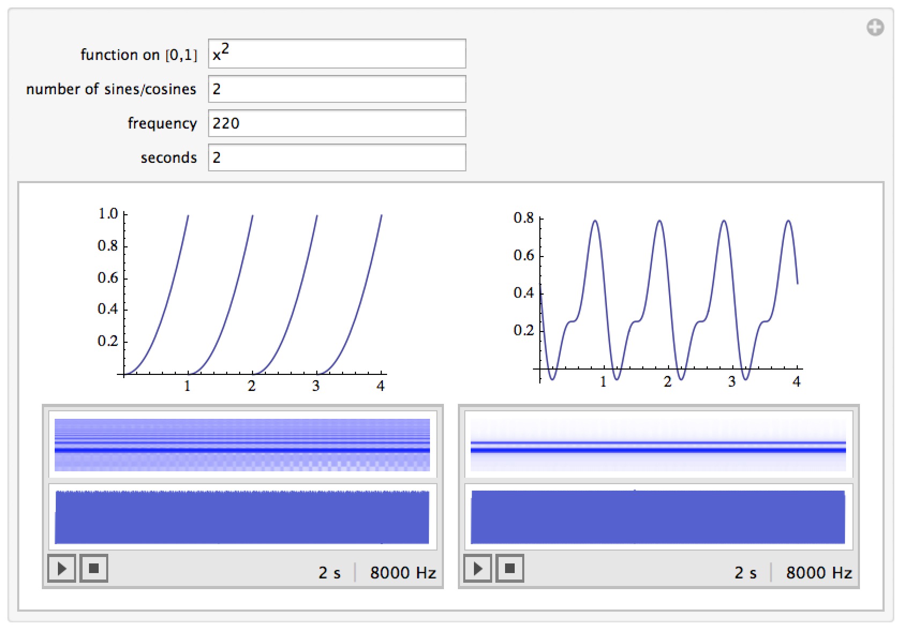Click the right Fourier approximation plot
905x632 pixels.
[657, 298]
